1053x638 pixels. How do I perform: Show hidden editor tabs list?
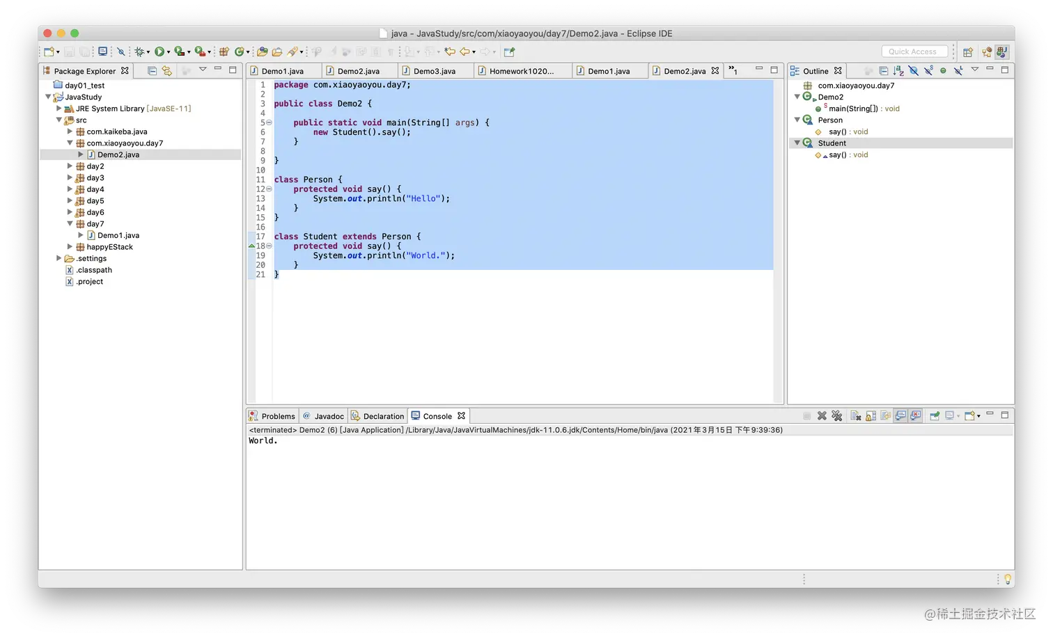click(733, 70)
